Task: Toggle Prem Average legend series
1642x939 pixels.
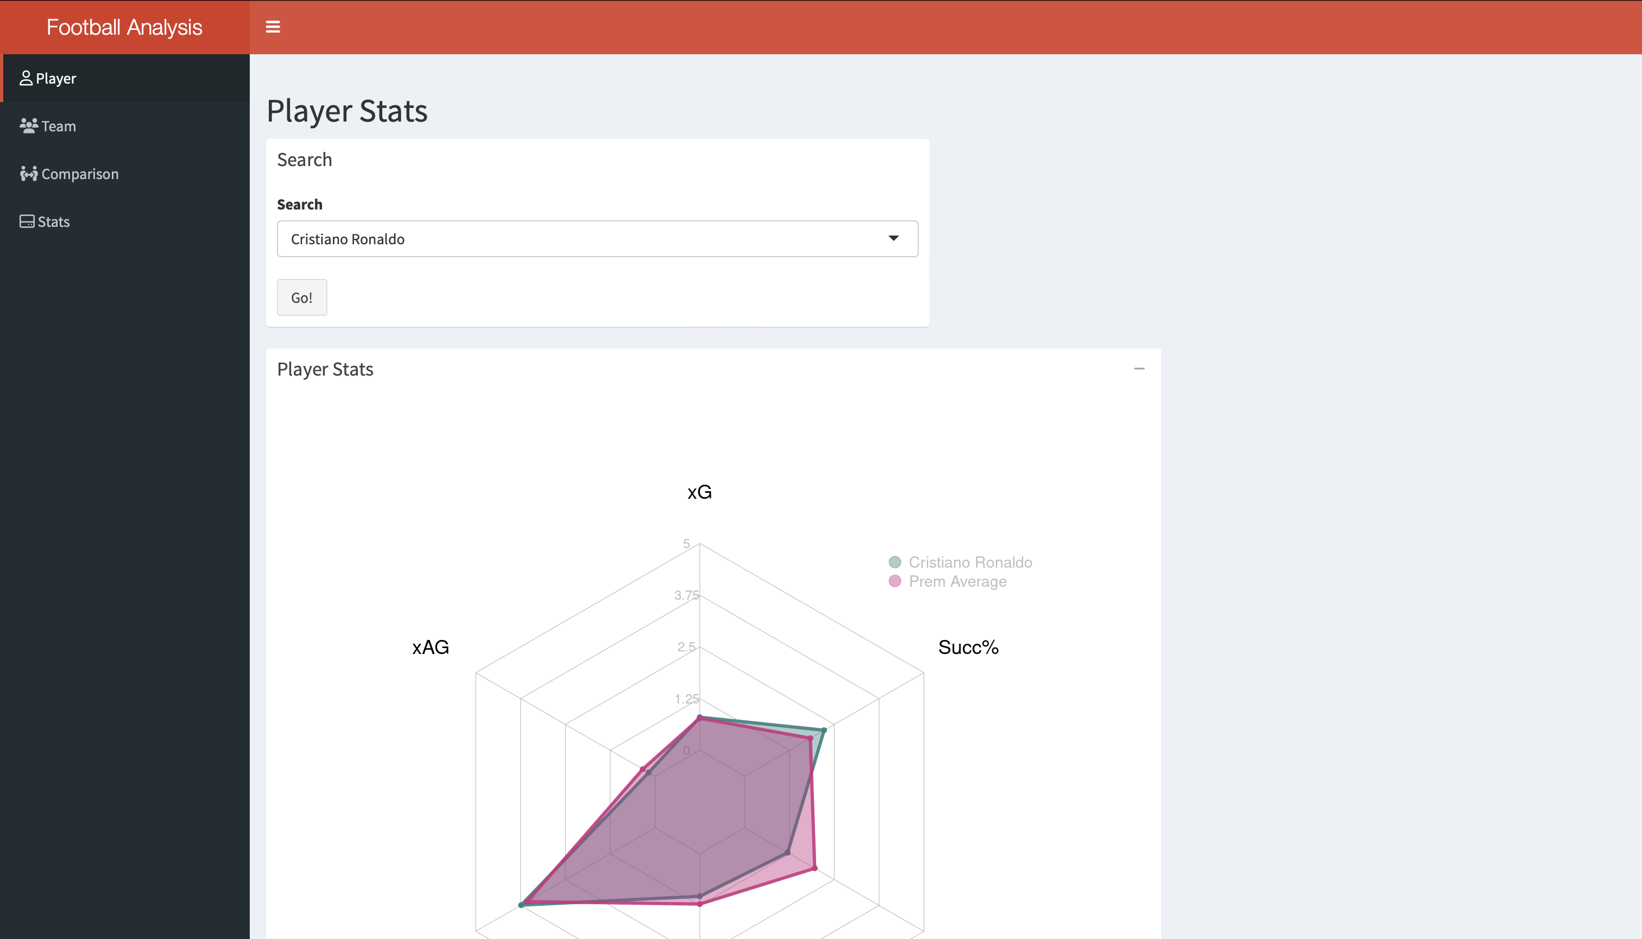Action: pos(957,582)
